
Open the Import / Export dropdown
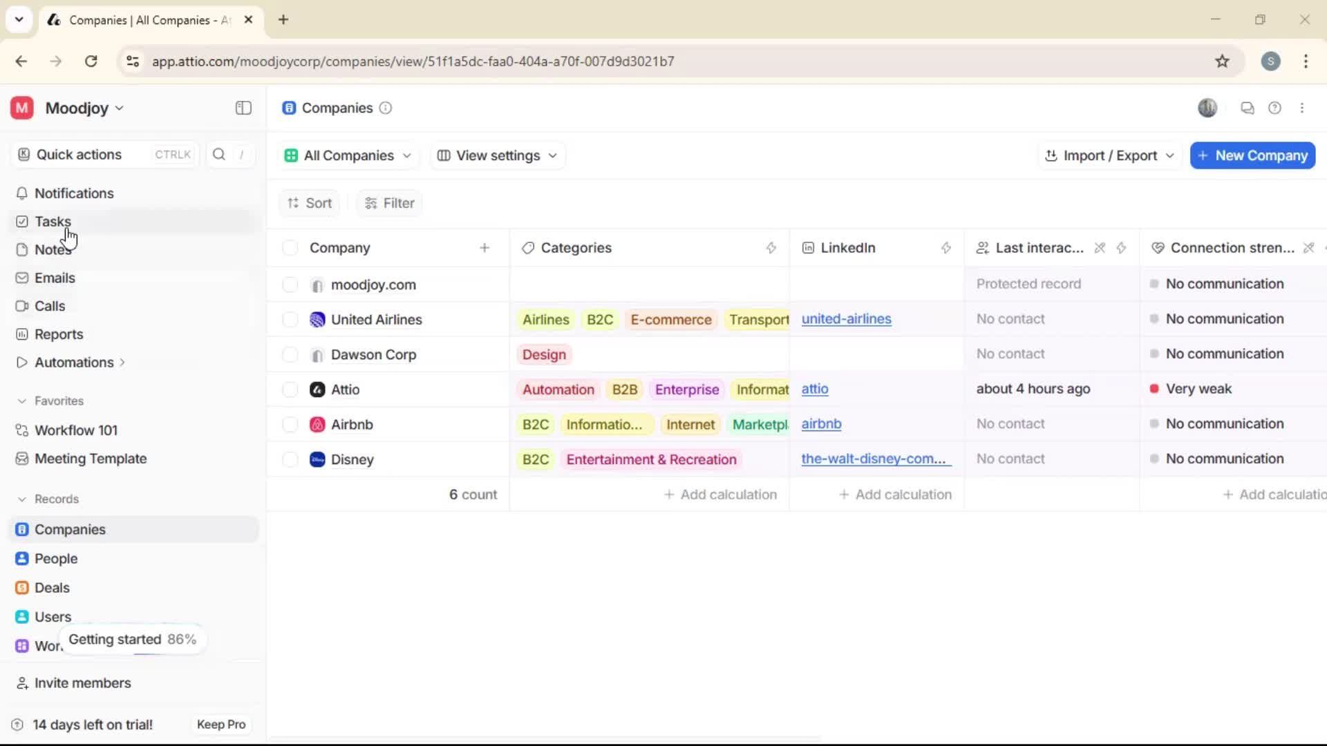1109,155
